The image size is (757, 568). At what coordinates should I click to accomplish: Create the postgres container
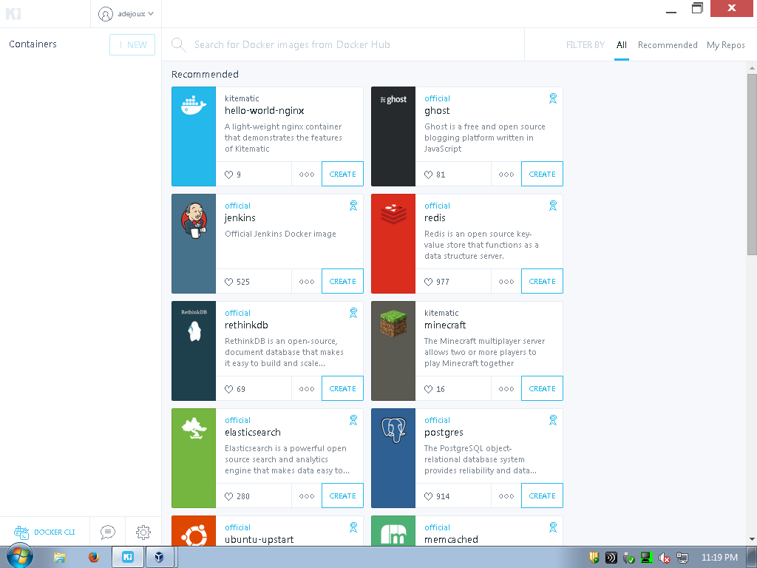coord(542,496)
